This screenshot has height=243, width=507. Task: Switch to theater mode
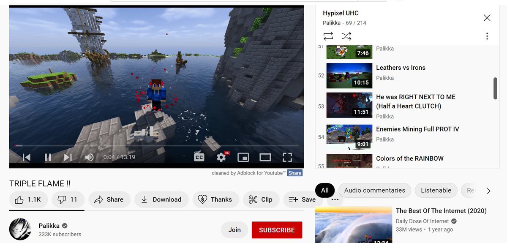265,157
